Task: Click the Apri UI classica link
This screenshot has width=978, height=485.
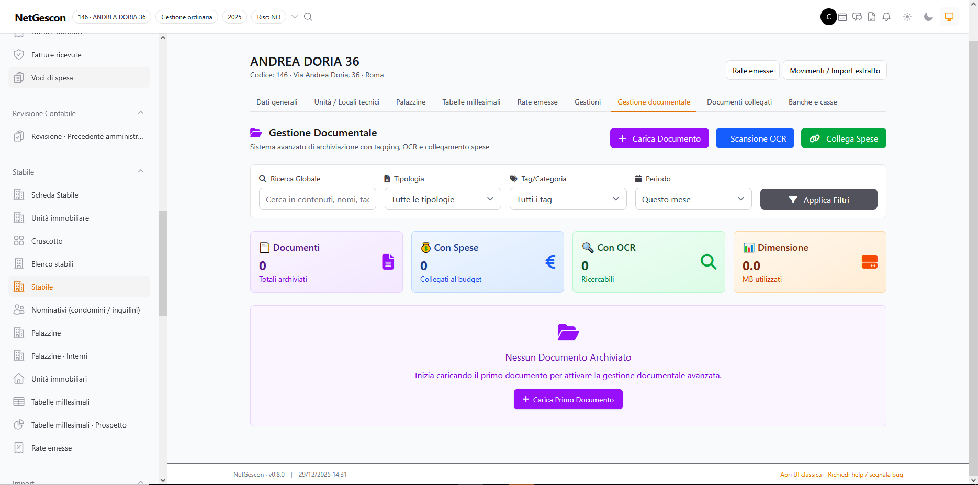Action: click(801, 475)
